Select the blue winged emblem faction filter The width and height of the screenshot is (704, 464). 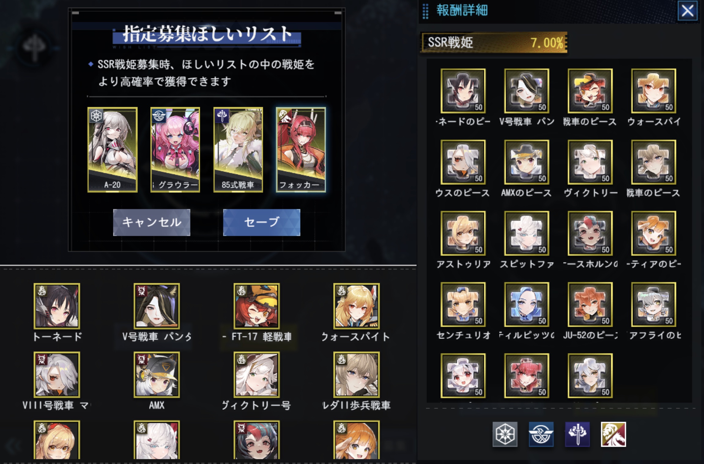coord(541,434)
